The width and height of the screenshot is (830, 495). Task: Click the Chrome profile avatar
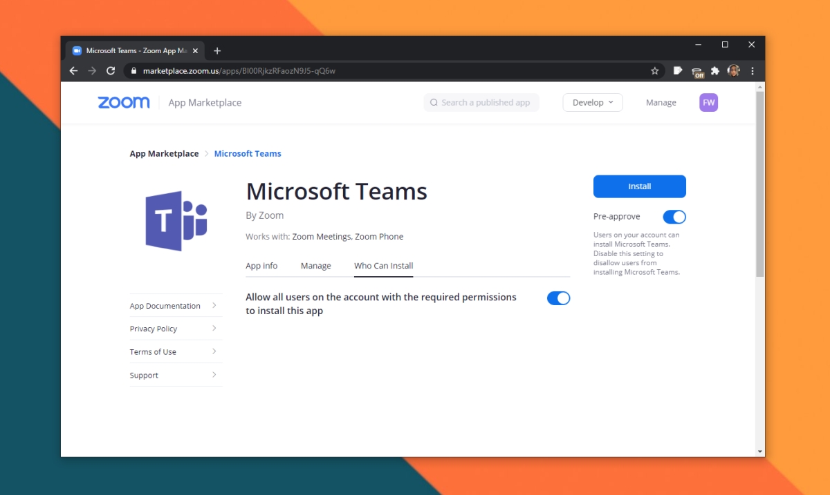tap(733, 71)
